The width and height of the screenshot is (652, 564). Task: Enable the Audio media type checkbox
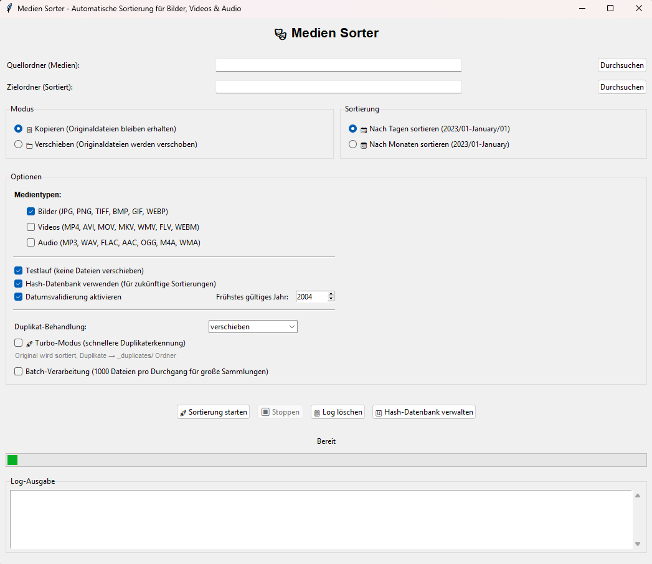point(31,242)
